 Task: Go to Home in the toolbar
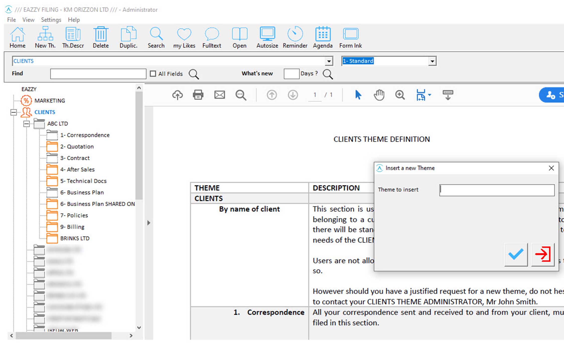(17, 37)
